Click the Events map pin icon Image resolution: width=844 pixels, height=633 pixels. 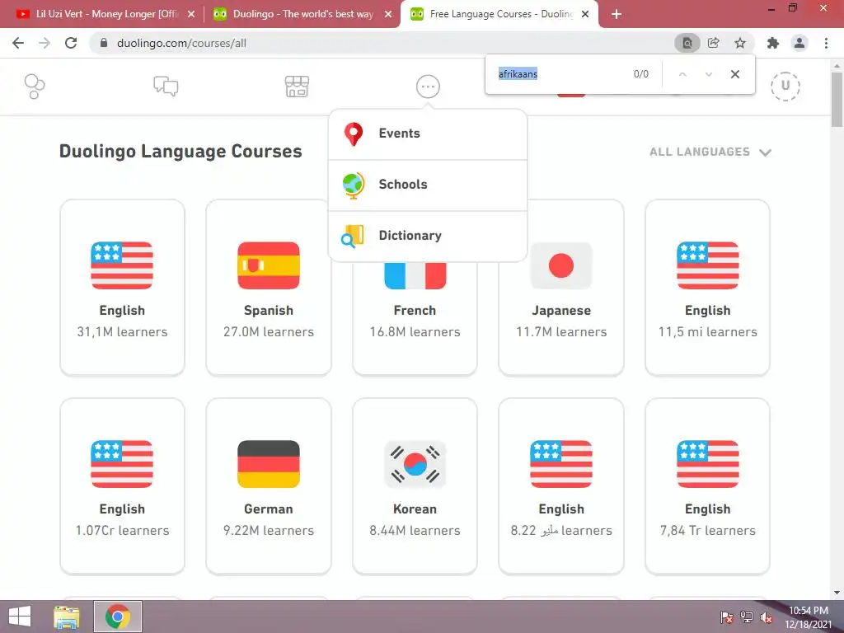click(x=354, y=134)
